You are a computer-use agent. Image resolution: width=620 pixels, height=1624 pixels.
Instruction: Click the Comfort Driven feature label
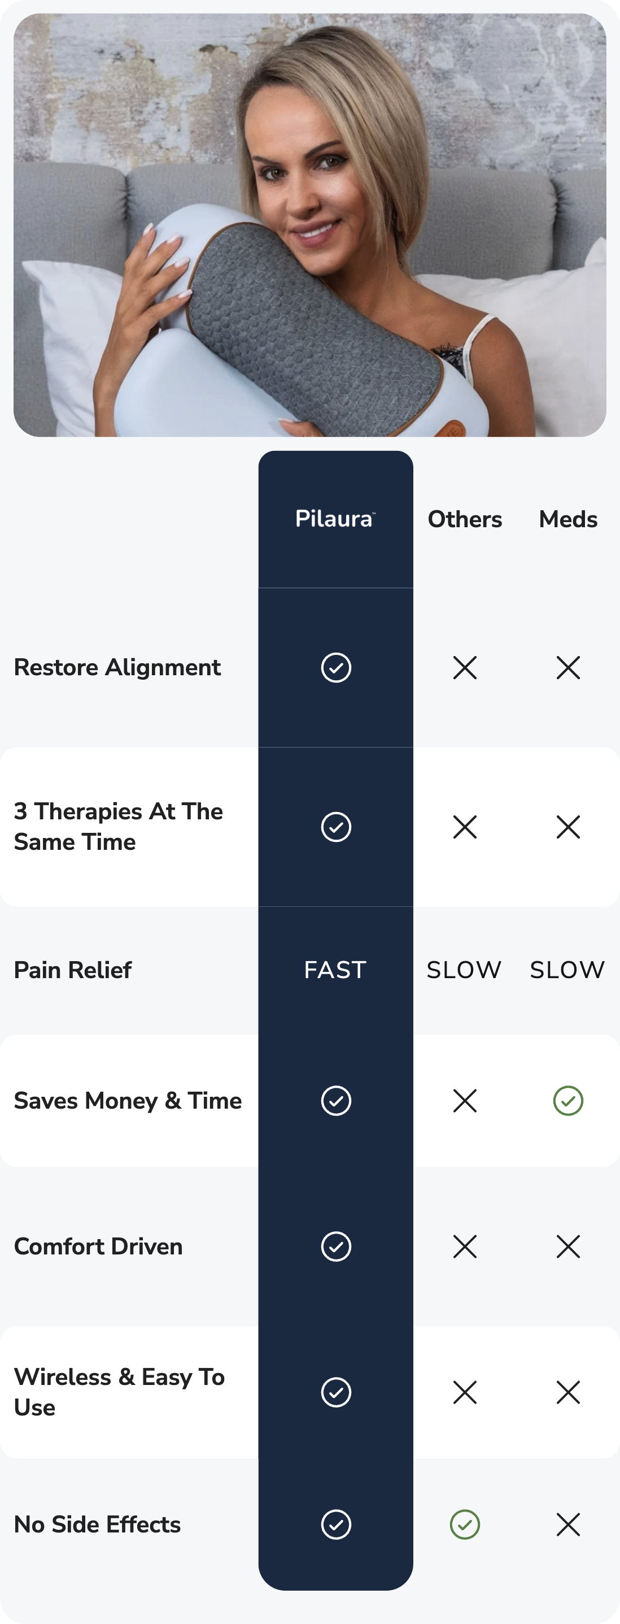pyautogui.click(x=98, y=1247)
